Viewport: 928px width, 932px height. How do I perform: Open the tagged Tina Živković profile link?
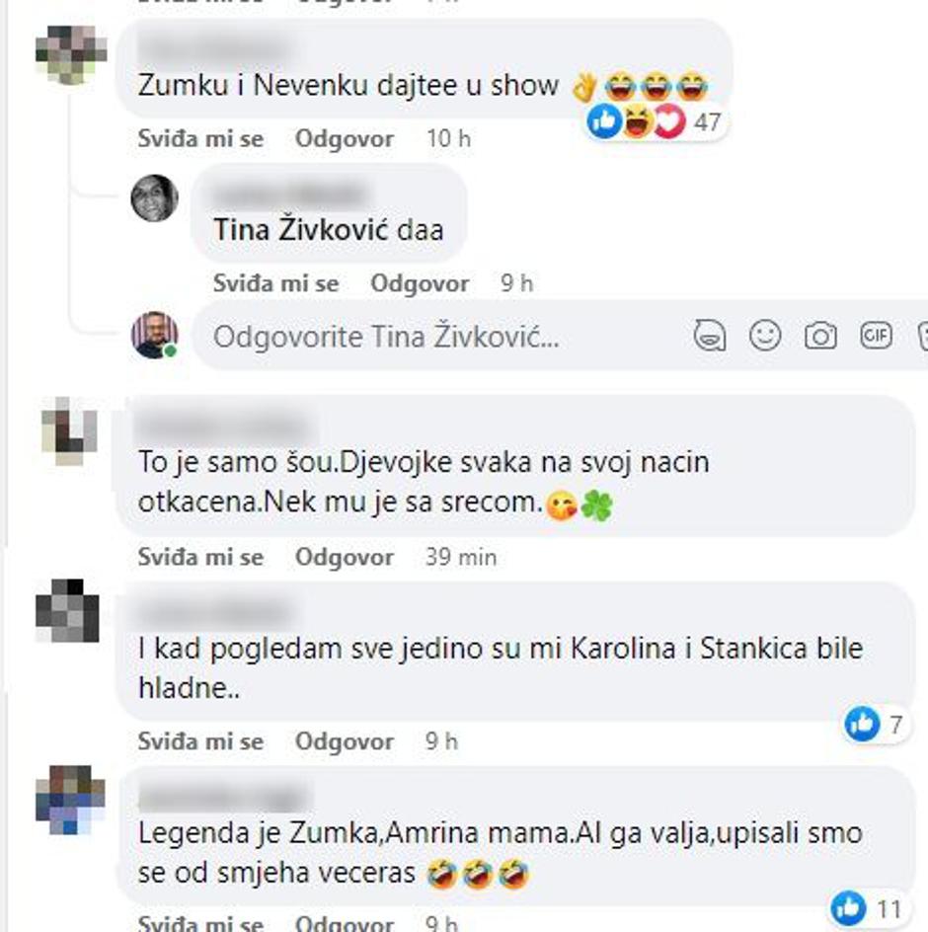coord(301,229)
